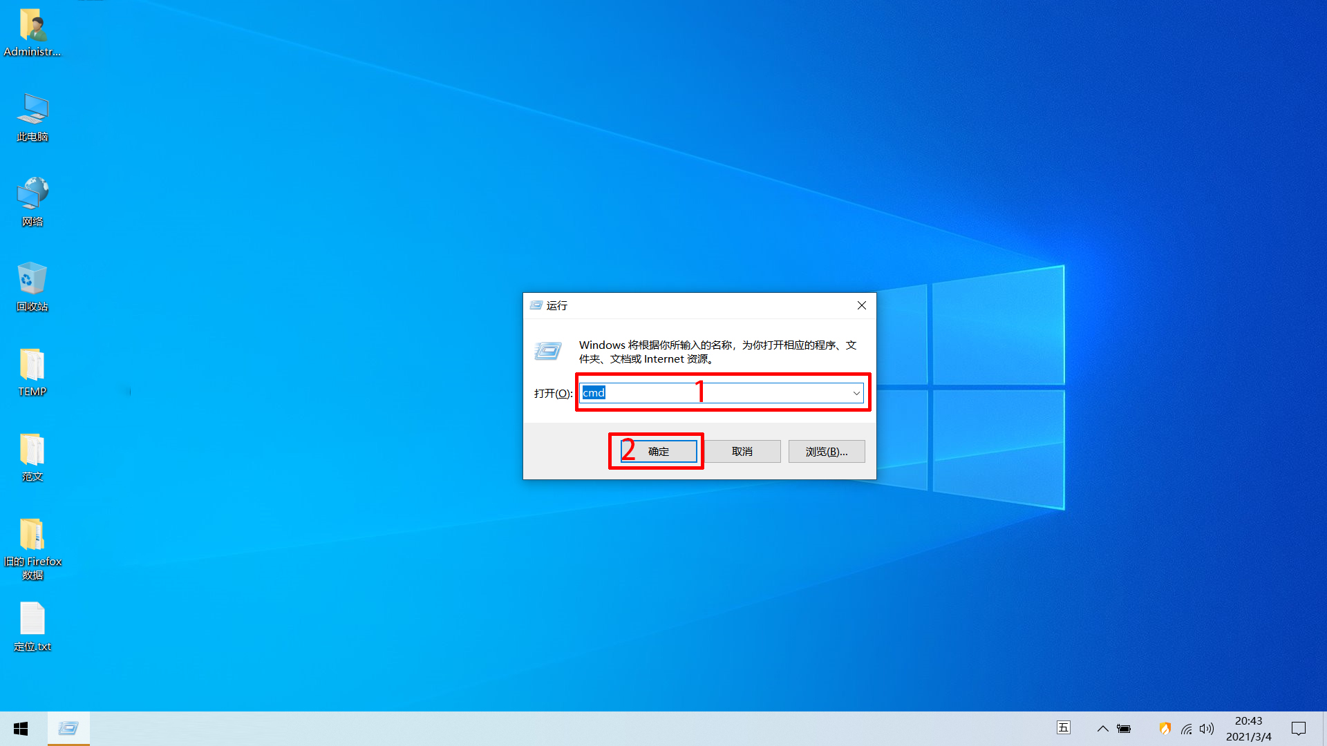This screenshot has height=746, width=1327.
Task: Open the notification center icon
Action: pos(1299,729)
